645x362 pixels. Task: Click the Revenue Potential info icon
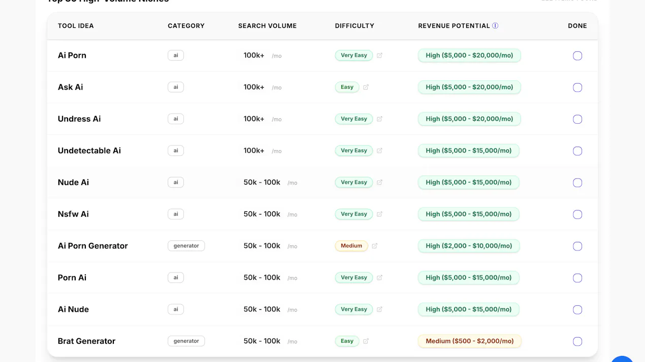tap(495, 26)
